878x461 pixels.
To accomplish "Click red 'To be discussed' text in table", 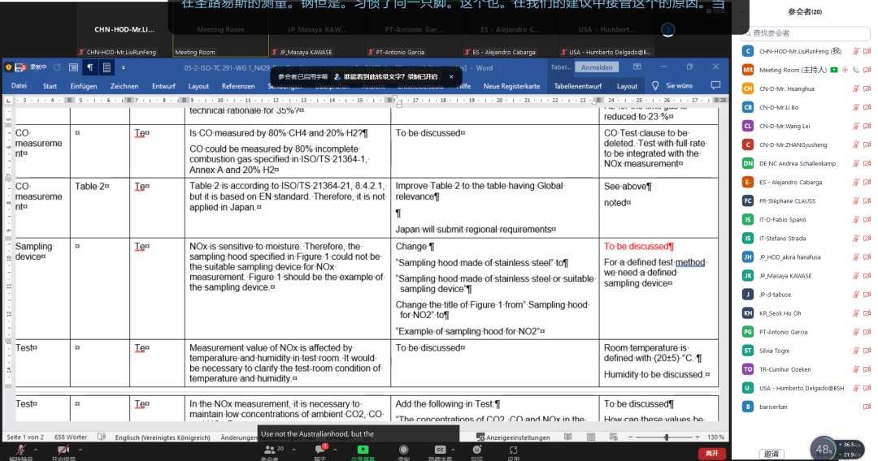I will (x=638, y=247).
